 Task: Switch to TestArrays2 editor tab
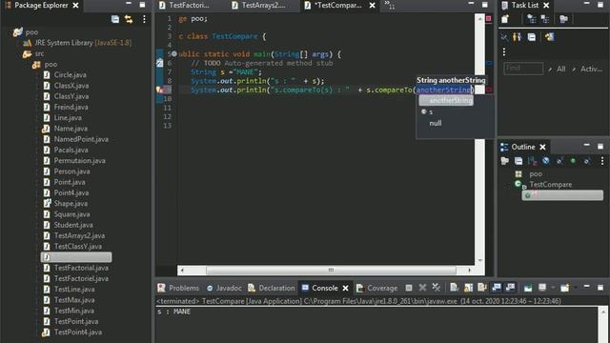pos(258,5)
